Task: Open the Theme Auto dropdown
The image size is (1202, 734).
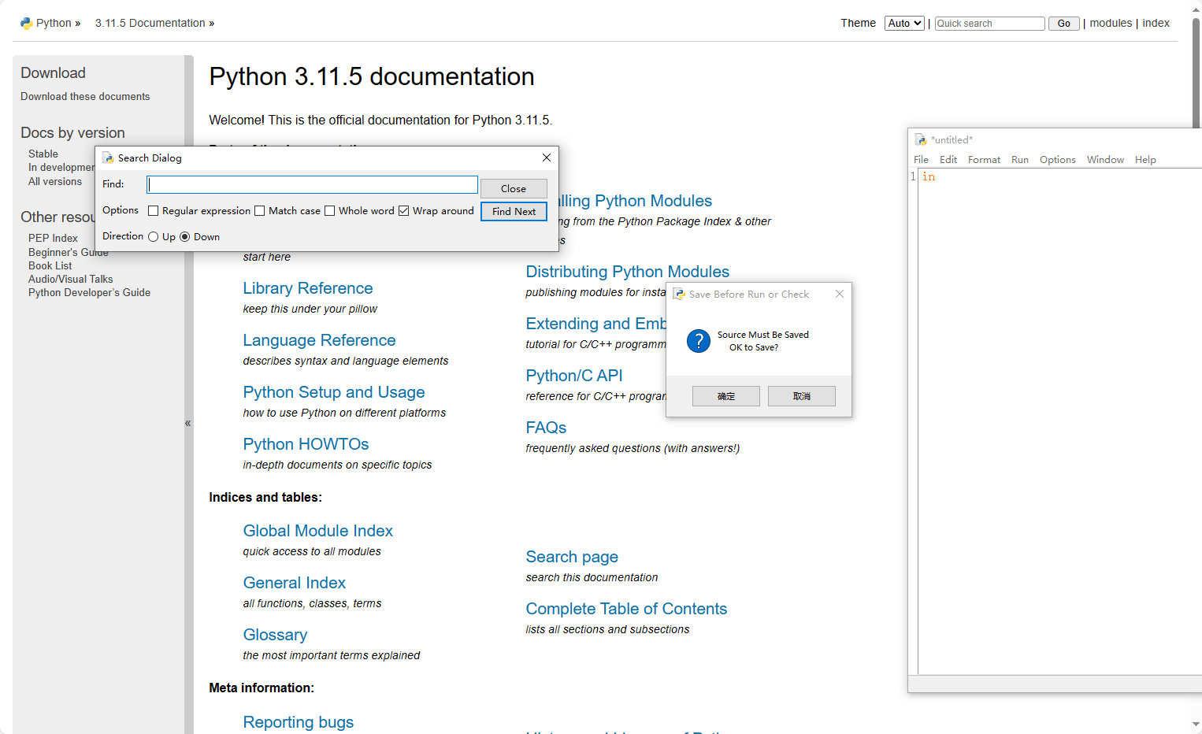Action: (904, 24)
